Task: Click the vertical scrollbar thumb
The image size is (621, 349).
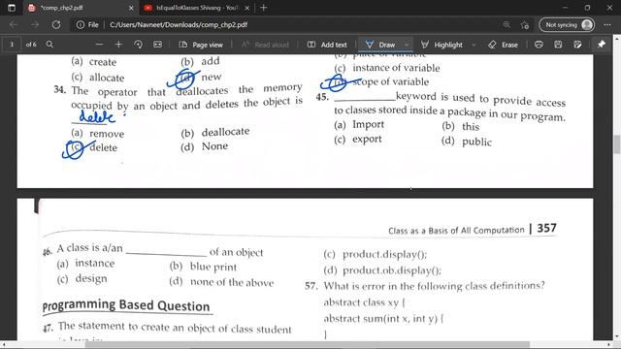Action: pos(617,144)
